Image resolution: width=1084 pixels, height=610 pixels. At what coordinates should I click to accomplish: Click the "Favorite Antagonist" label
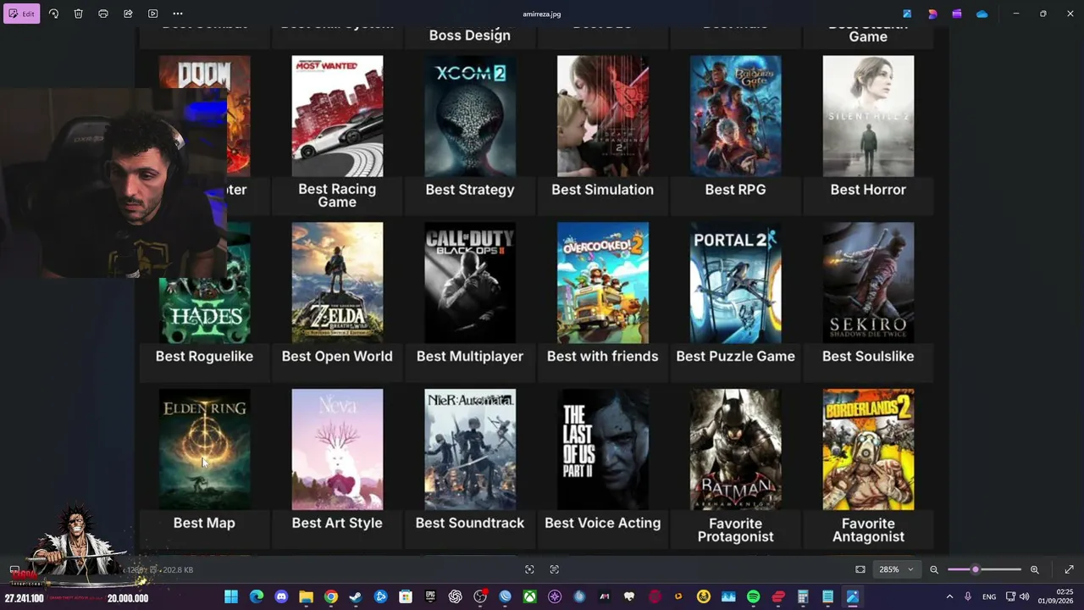(x=868, y=530)
